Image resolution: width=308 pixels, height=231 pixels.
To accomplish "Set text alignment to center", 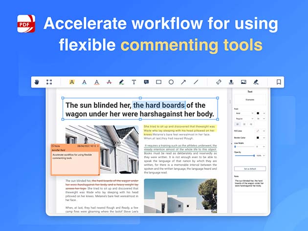I will pyautogui.click(x=244, y=124).
